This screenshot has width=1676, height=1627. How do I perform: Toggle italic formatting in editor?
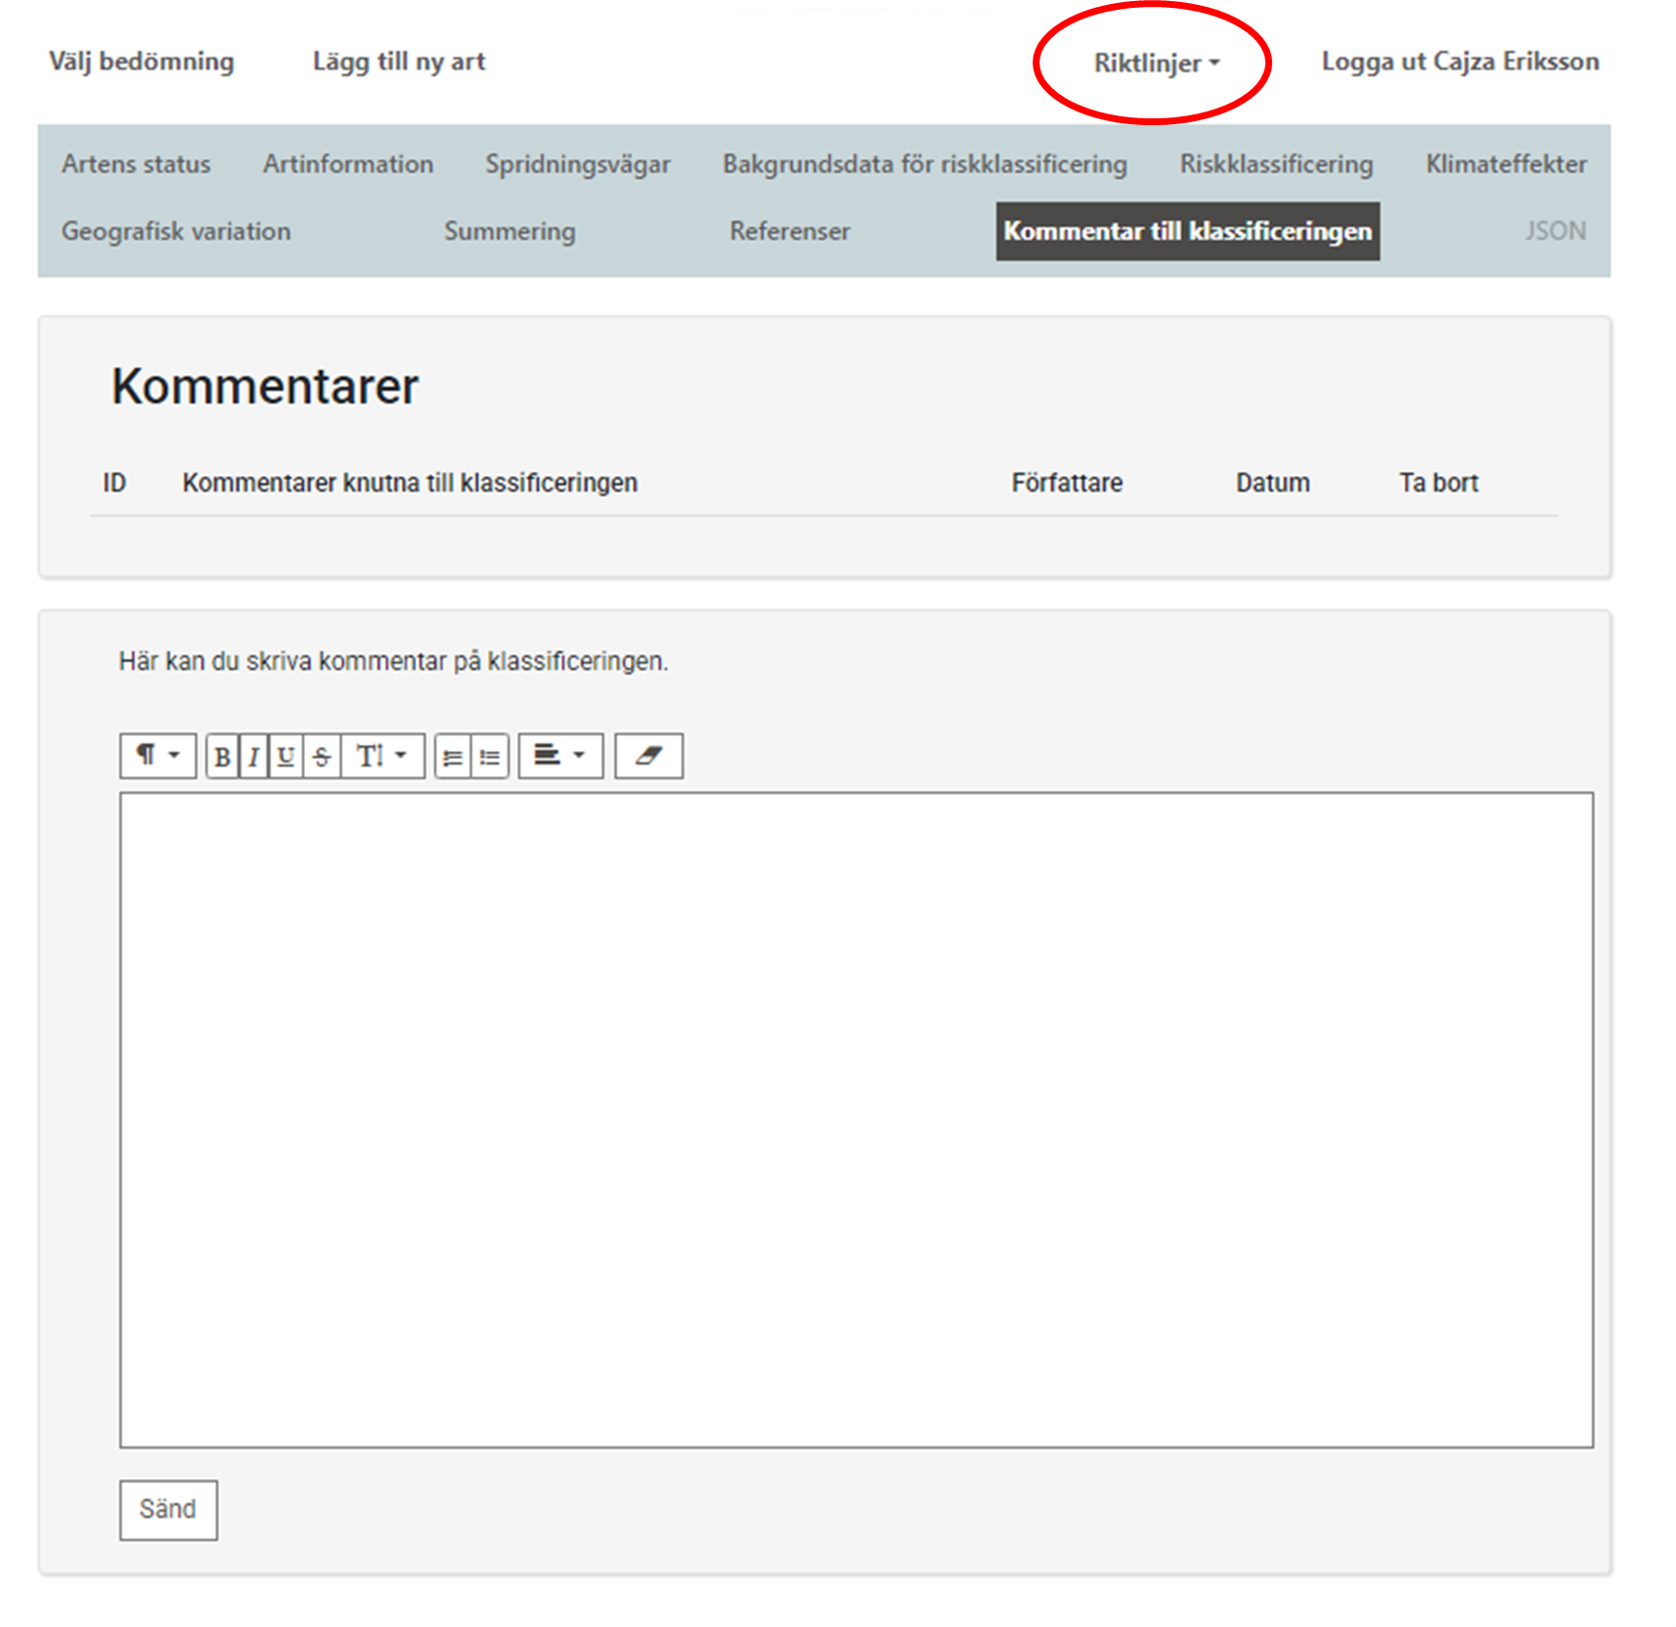tap(254, 756)
